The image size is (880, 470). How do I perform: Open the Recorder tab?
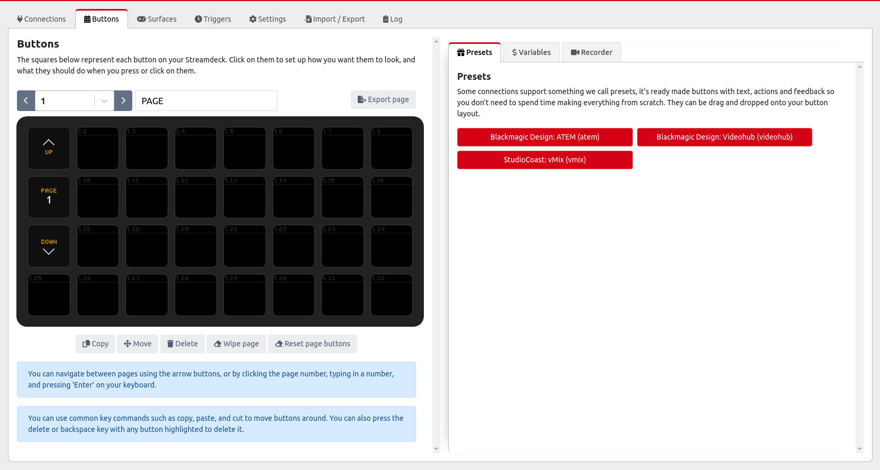591,52
